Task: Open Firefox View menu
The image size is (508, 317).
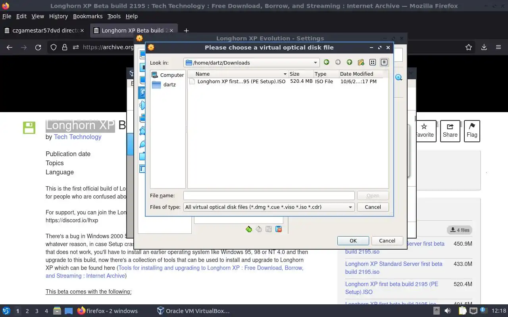Action: (x=38, y=16)
